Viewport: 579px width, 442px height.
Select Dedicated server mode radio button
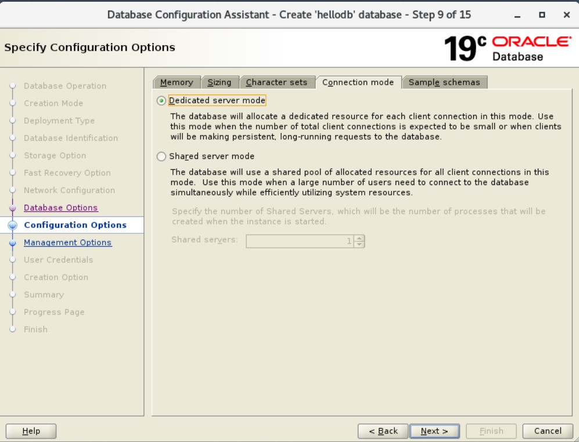pyautogui.click(x=161, y=100)
